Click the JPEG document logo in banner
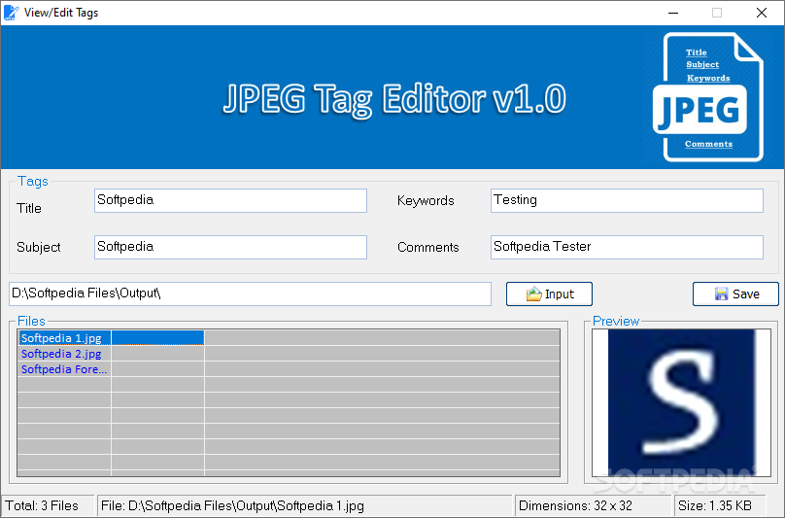The height and width of the screenshot is (518, 785). pos(708,97)
